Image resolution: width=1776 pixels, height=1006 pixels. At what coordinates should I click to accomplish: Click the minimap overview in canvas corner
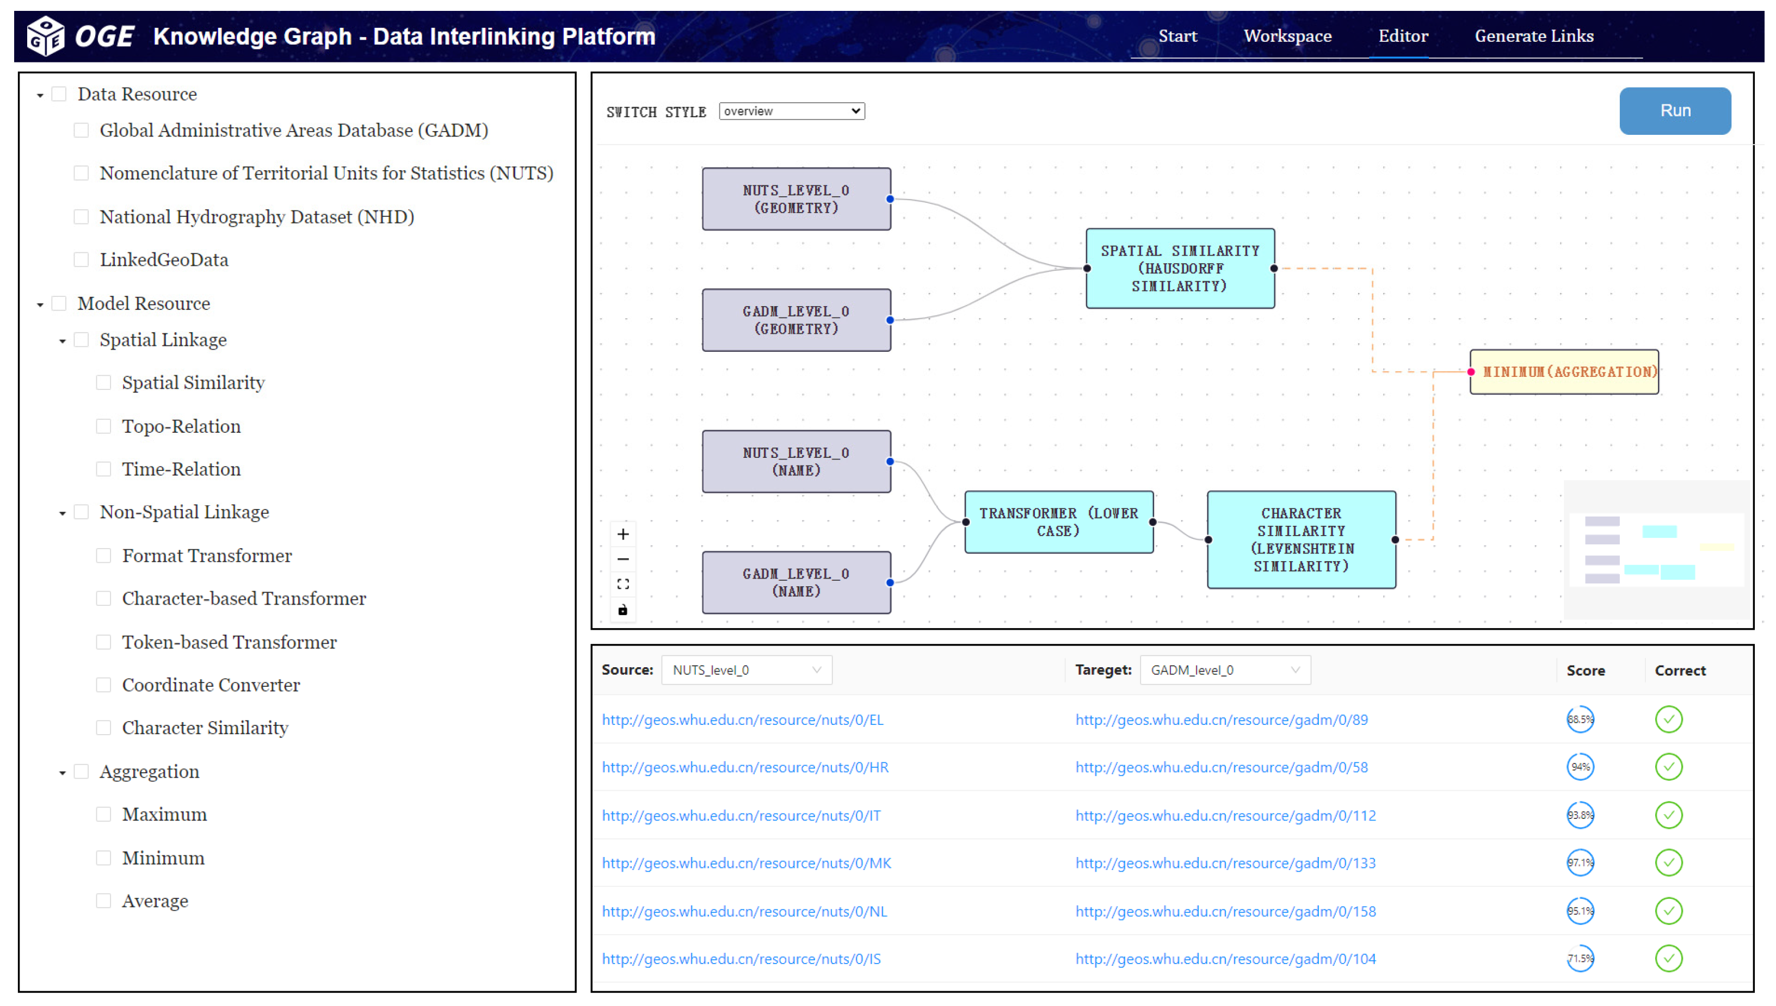pyautogui.click(x=1656, y=549)
